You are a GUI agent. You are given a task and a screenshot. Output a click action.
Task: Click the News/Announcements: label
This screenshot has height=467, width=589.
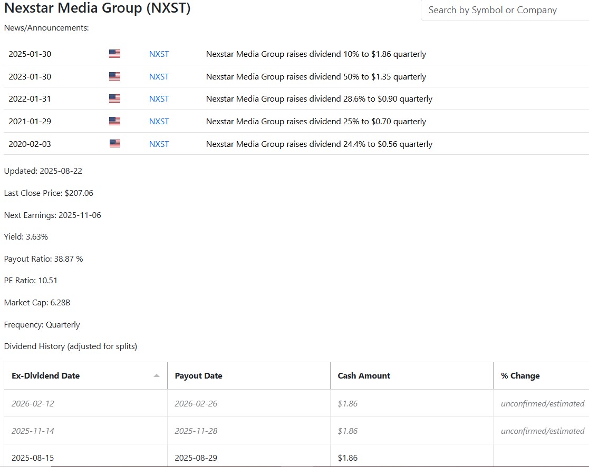(x=46, y=28)
